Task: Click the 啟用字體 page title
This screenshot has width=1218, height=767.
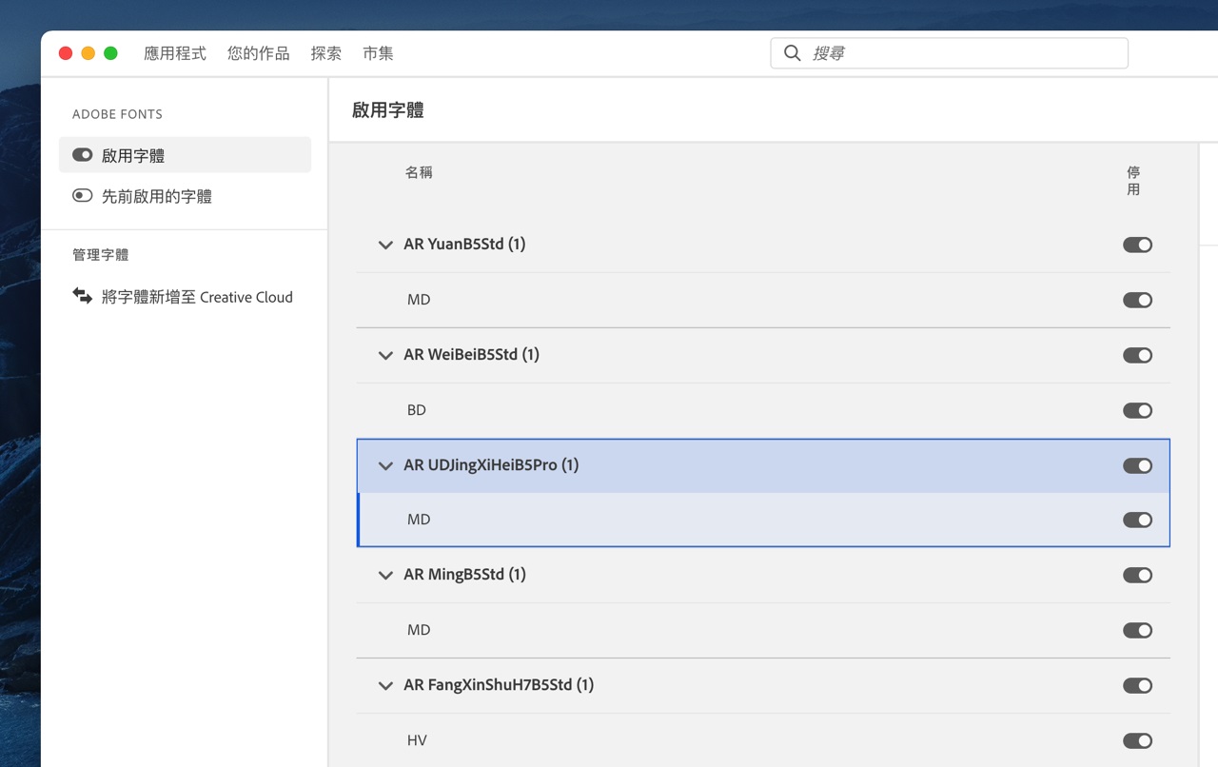Action: tap(388, 110)
